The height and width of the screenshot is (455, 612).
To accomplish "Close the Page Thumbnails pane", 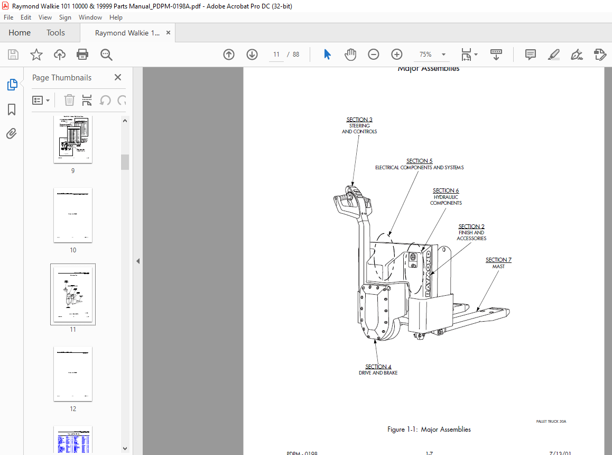I will (x=118, y=77).
